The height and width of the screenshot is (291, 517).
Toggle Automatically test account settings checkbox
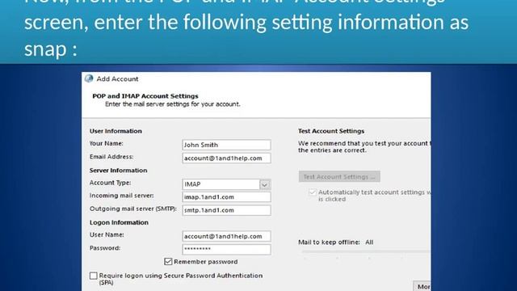313,192
